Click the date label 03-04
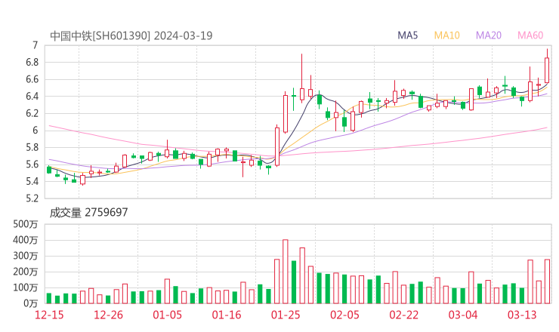This screenshot has width=559, height=332. pyautogui.click(x=463, y=315)
